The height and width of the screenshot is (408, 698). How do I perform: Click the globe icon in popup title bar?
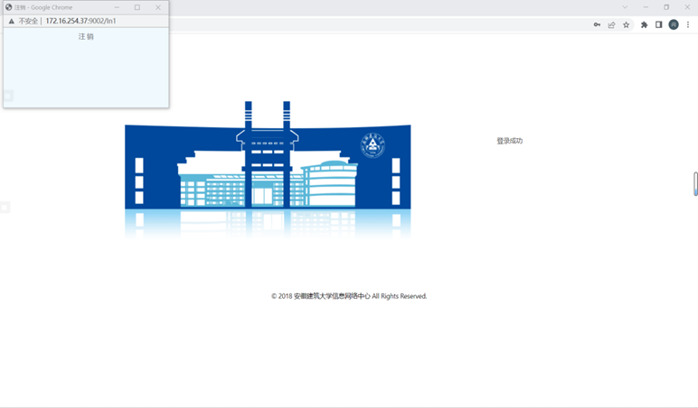point(9,7)
